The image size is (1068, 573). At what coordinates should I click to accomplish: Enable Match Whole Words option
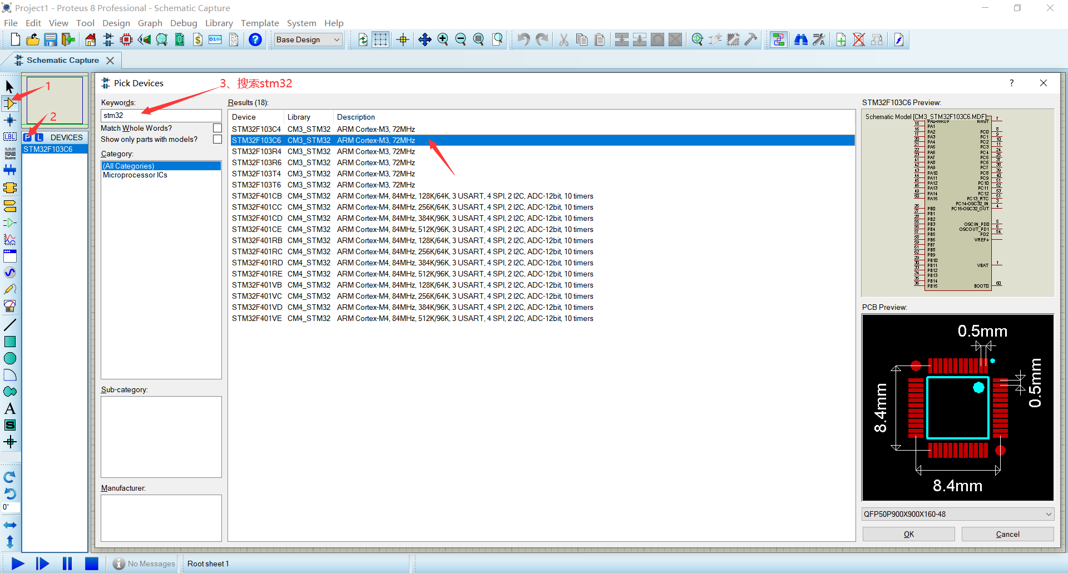tap(217, 127)
